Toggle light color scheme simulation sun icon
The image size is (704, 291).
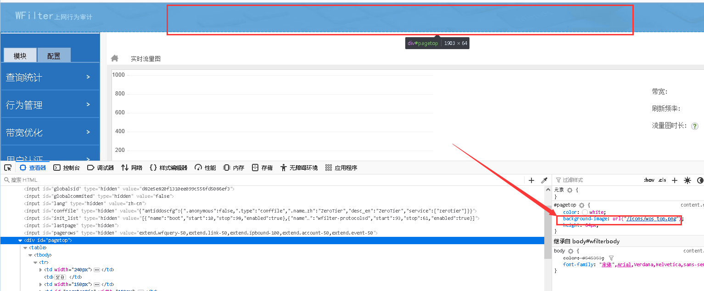687,180
